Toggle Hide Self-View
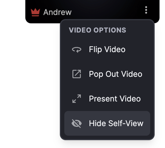The width and height of the screenshot is (165, 148). click(107, 123)
